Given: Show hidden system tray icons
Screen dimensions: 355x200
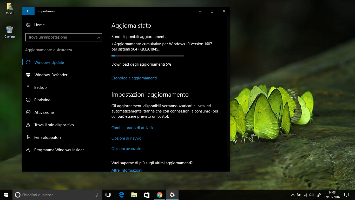Looking at the screenshot, I should (x=293, y=195).
